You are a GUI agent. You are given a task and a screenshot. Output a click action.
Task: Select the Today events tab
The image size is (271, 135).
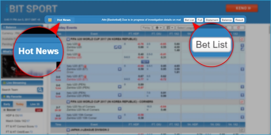pyautogui.click(x=20, y=104)
